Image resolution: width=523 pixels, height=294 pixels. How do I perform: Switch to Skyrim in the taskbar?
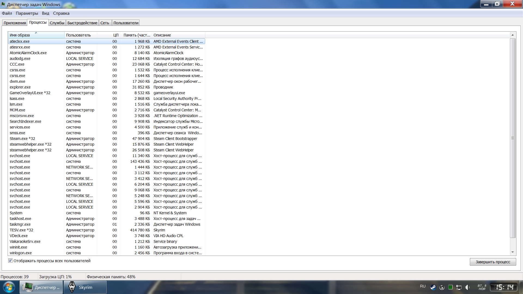pyautogui.click(x=85, y=287)
